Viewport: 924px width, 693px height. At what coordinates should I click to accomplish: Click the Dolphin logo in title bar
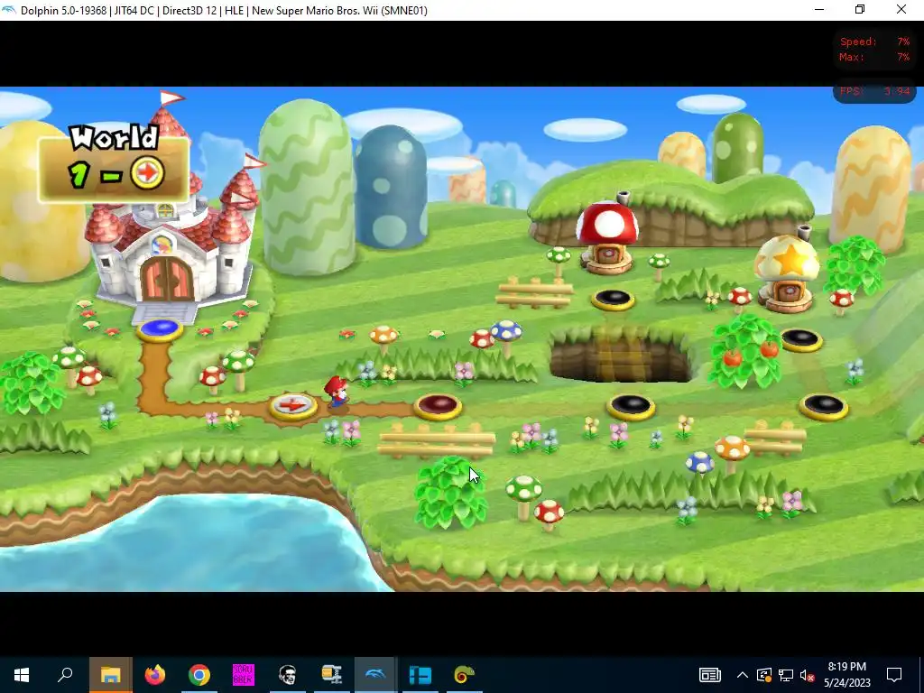pos(9,10)
